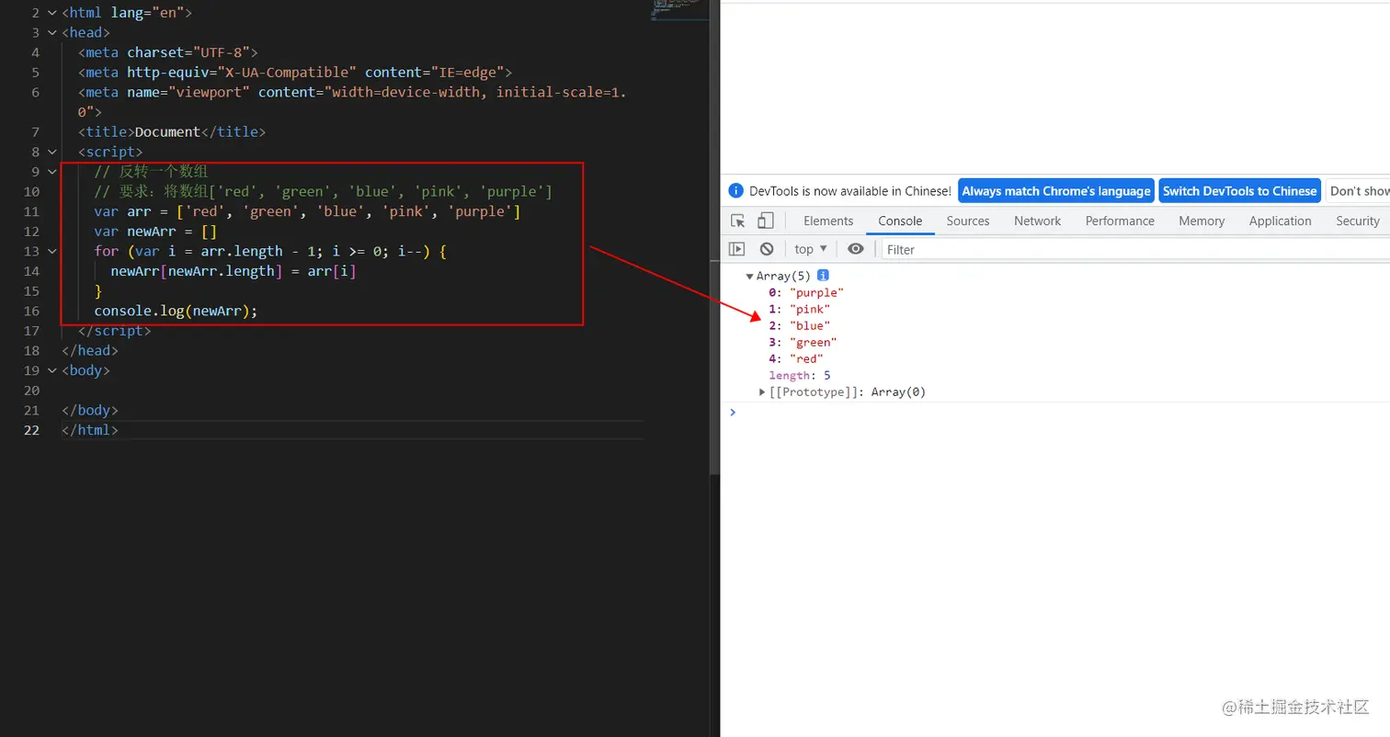Toggle the device toolbar icon in DevTools
The height and width of the screenshot is (737, 1390).
pyautogui.click(x=765, y=221)
